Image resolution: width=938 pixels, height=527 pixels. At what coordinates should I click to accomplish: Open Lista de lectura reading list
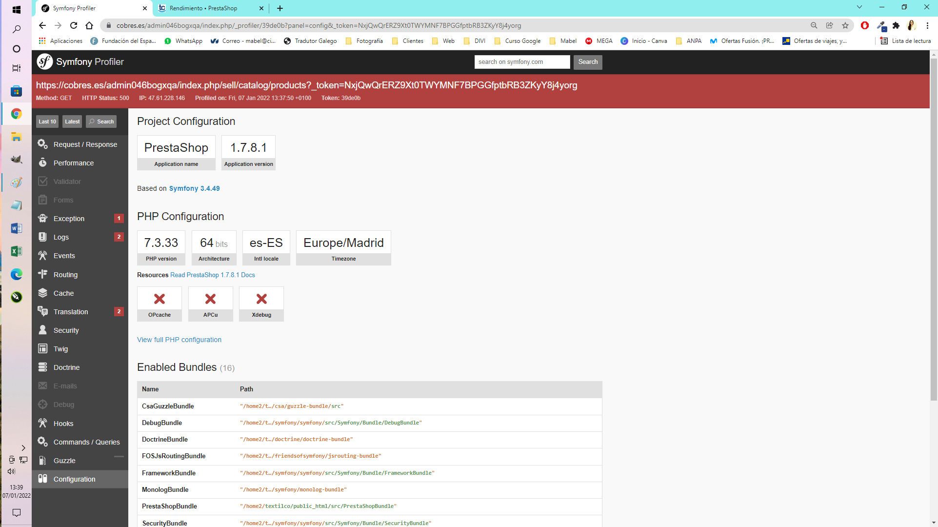click(x=905, y=41)
